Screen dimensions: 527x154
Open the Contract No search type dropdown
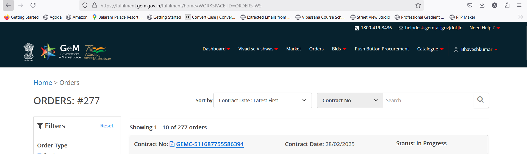click(350, 100)
